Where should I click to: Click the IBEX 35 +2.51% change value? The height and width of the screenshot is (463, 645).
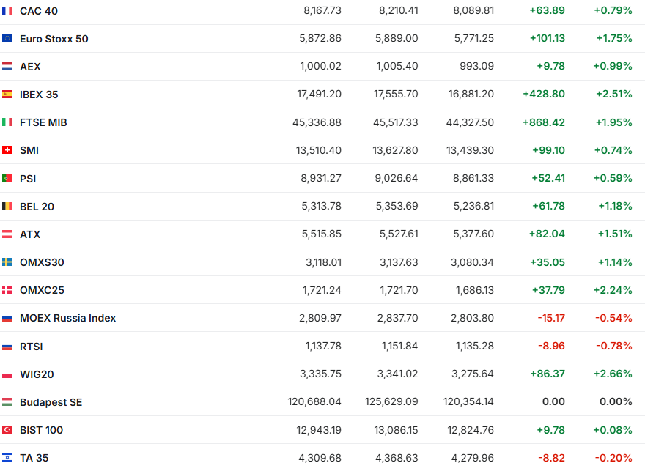(613, 95)
